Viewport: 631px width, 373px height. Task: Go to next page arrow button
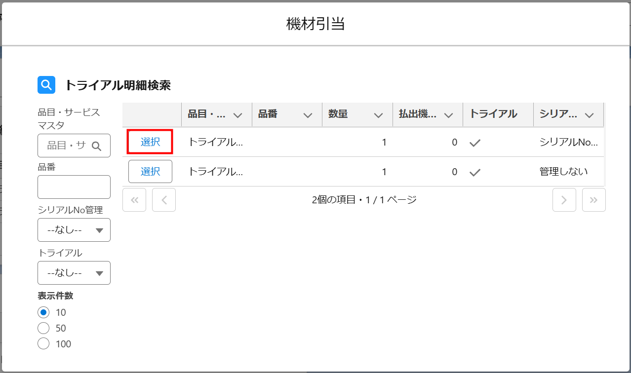pos(564,200)
